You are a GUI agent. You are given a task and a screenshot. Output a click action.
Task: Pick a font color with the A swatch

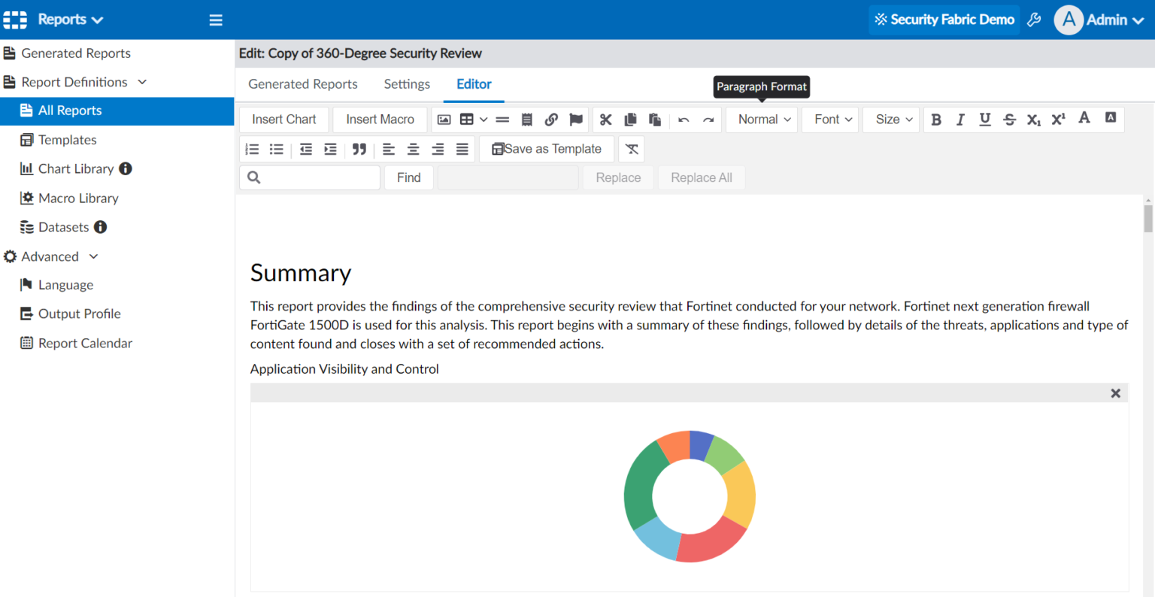[1084, 119]
